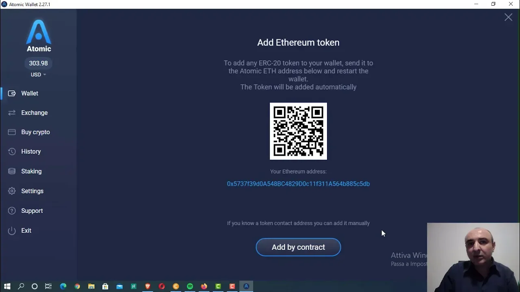Click the Support question mark icon
The height and width of the screenshot is (292, 520).
click(12, 211)
